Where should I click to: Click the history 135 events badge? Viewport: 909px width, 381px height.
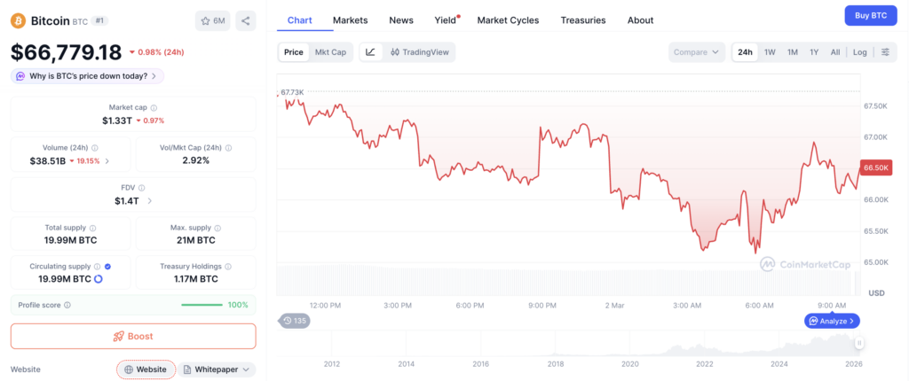click(293, 321)
